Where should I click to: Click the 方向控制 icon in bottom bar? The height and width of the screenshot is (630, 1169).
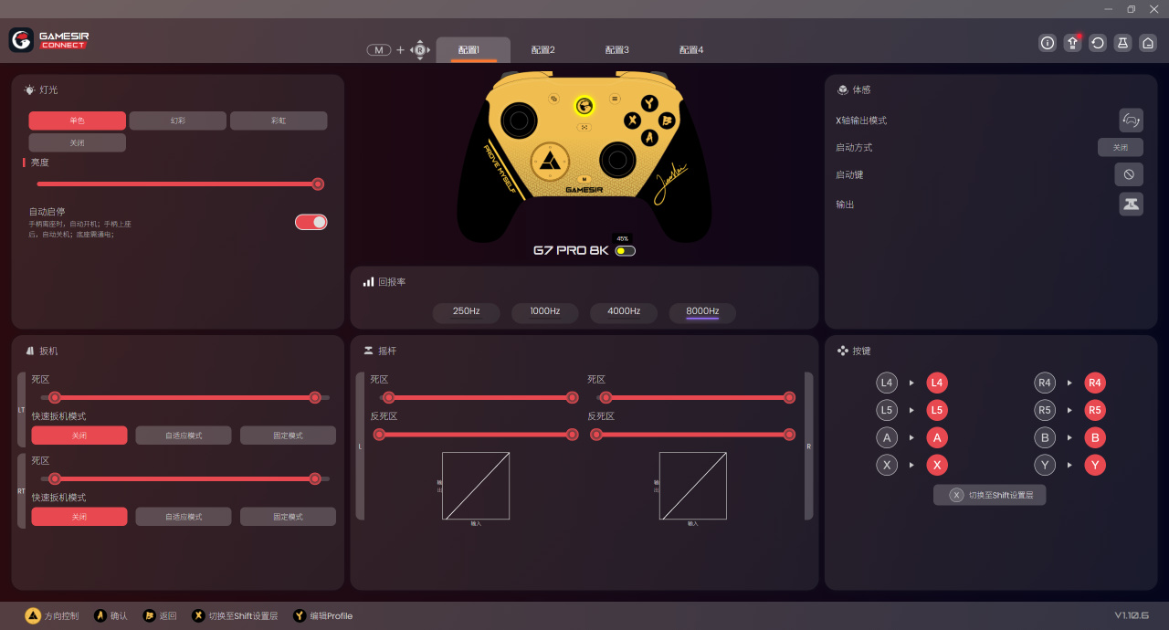click(x=33, y=615)
